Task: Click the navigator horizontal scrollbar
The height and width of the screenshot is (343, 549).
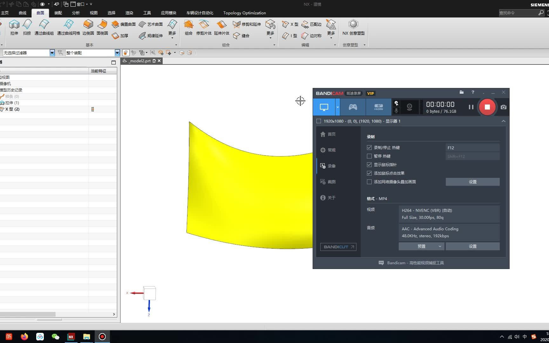Action: 28,314
